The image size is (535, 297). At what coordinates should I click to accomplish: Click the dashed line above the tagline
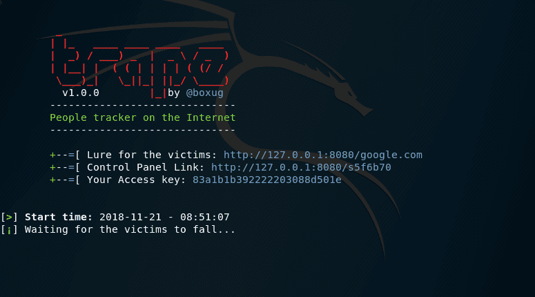143,106
